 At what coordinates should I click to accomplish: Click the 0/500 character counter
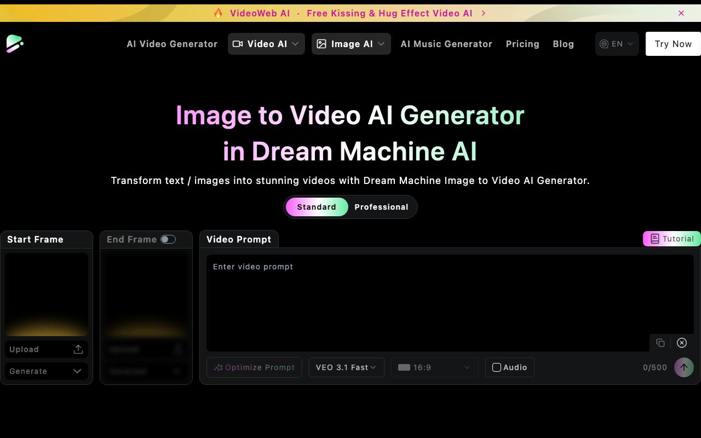pyautogui.click(x=655, y=367)
